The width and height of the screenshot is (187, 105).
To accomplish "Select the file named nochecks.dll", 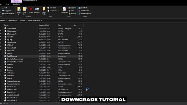I will [x=11, y=48].
